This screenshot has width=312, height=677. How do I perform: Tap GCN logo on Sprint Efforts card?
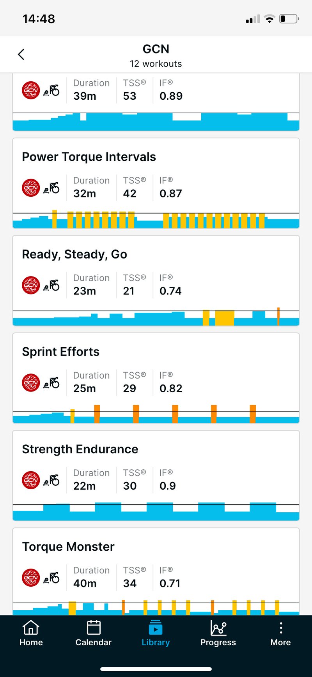[x=31, y=382]
